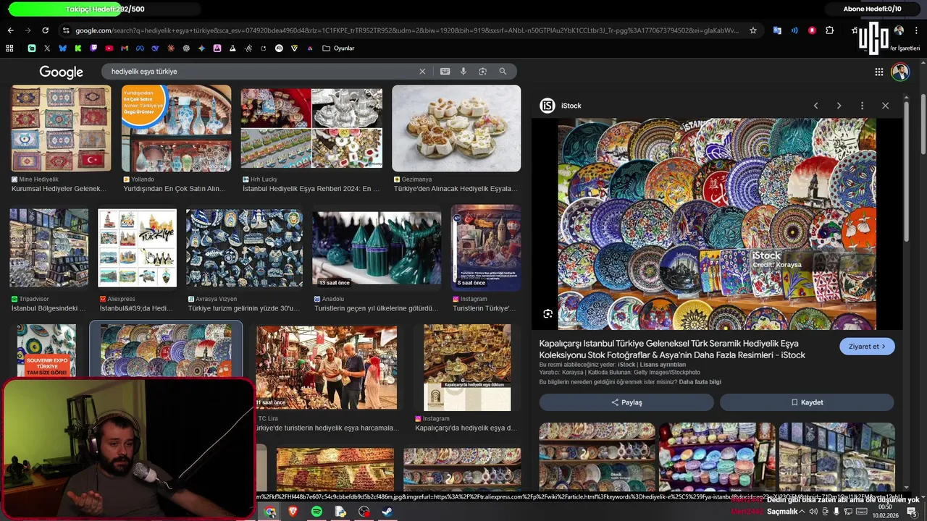Open Brave browser from the taskbar
The width and height of the screenshot is (927, 521).
(293, 512)
